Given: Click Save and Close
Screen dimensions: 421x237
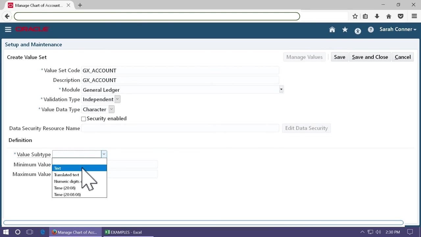Looking at the screenshot, I should pyautogui.click(x=370, y=57).
